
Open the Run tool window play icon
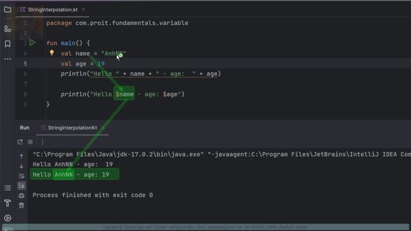pyautogui.click(x=8, y=218)
